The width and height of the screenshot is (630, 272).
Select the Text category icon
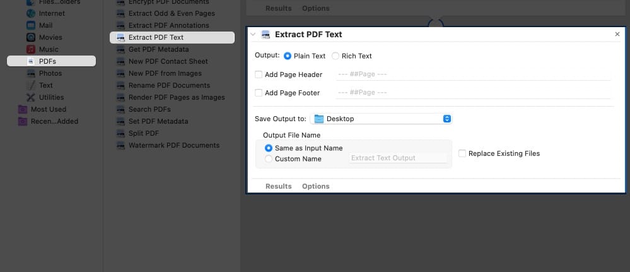pos(31,85)
